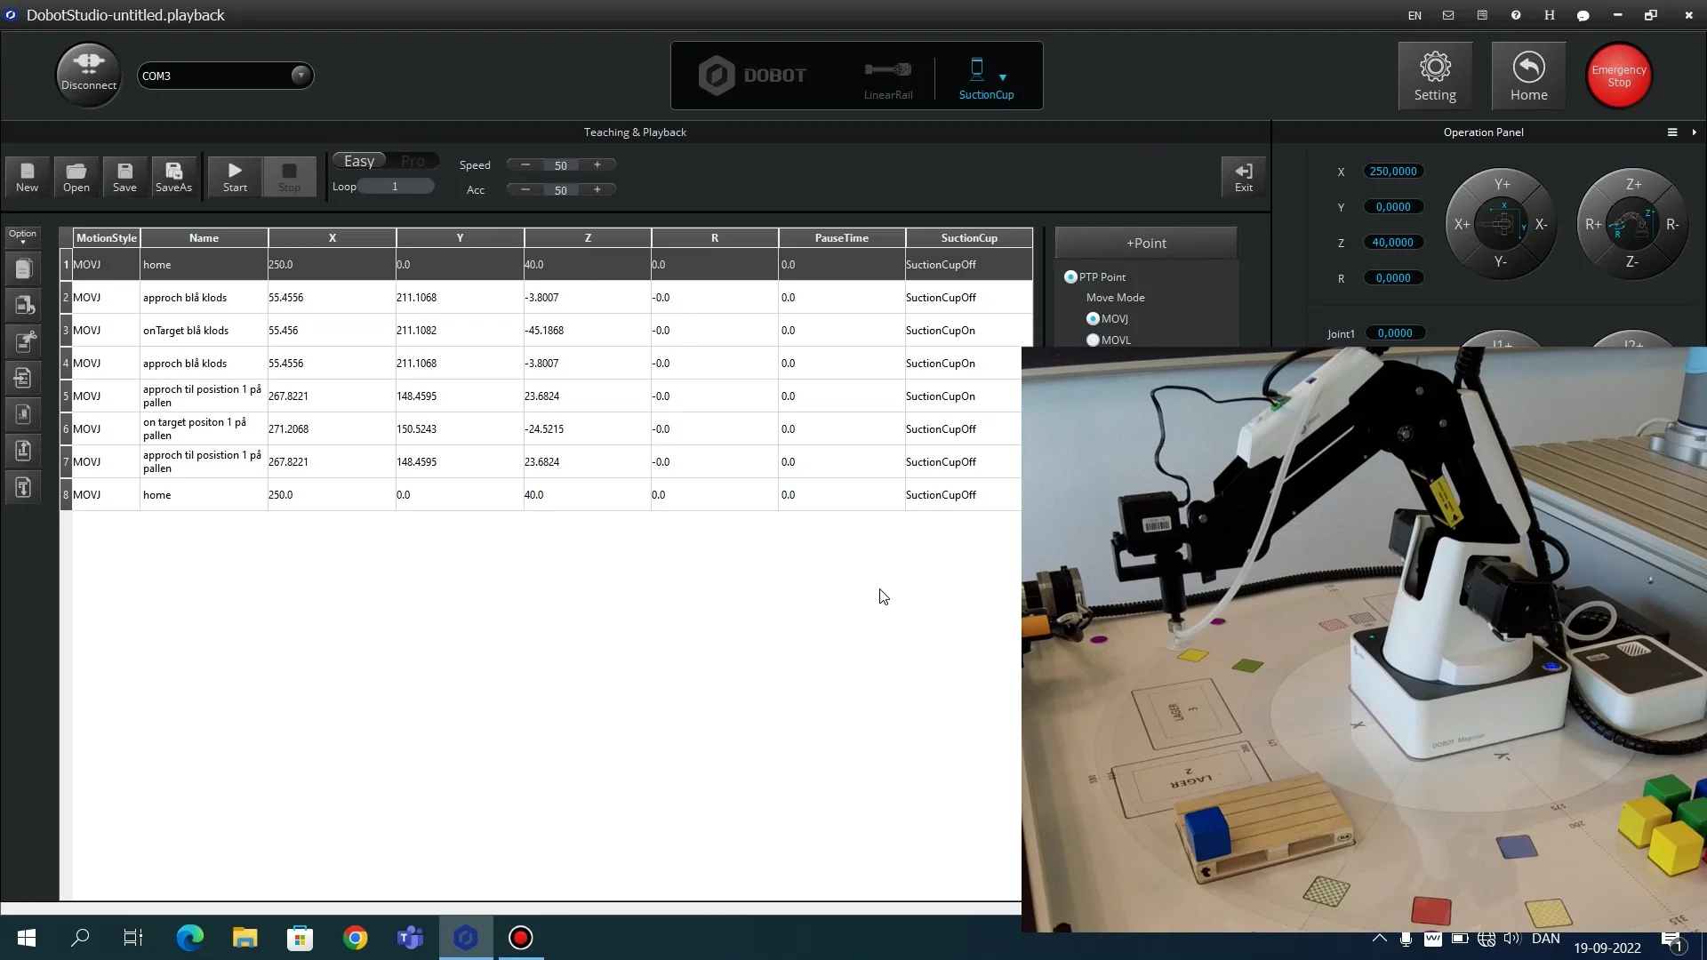Click the SuctionCup column header
The width and height of the screenshot is (1707, 960).
click(x=968, y=238)
